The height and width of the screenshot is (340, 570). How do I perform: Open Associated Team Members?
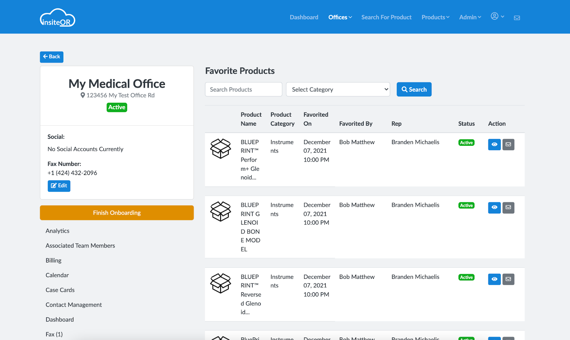point(80,246)
